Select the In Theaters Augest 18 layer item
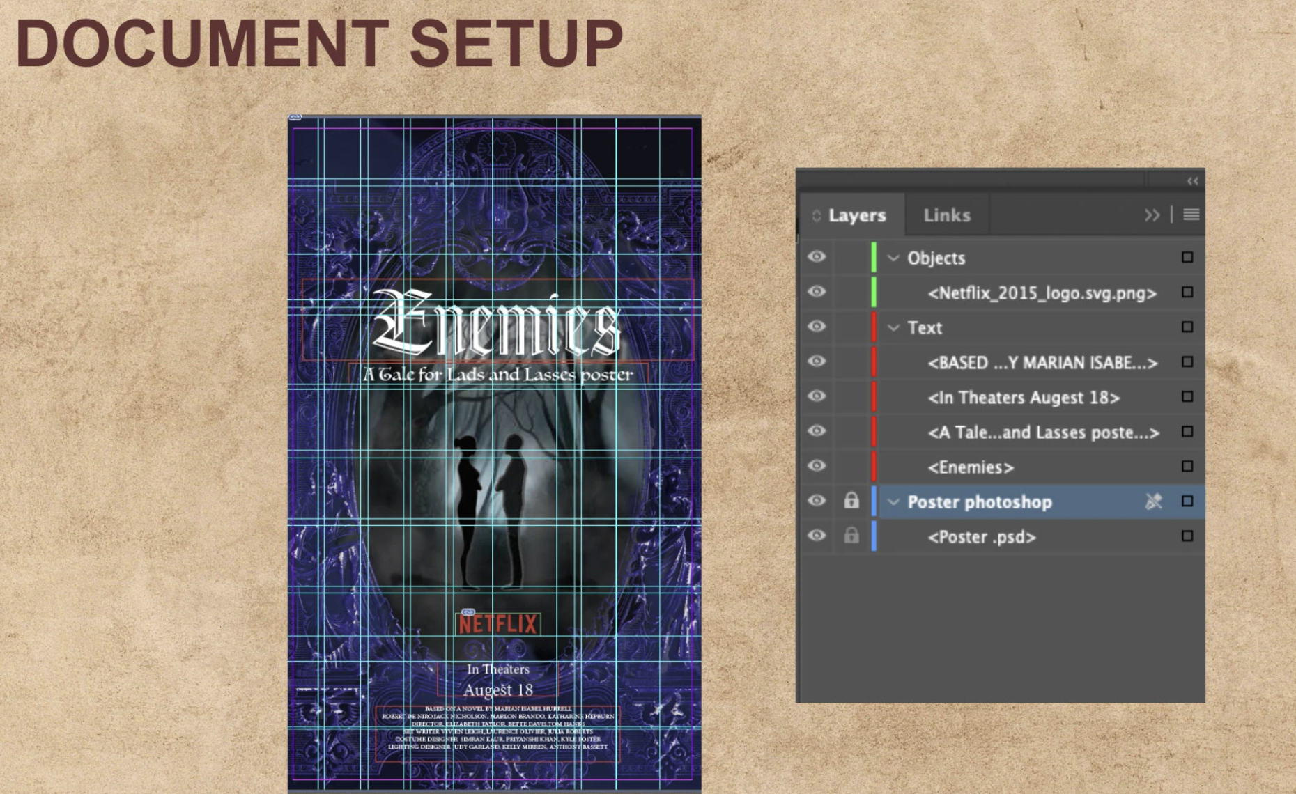 [x=1024, y=397]
